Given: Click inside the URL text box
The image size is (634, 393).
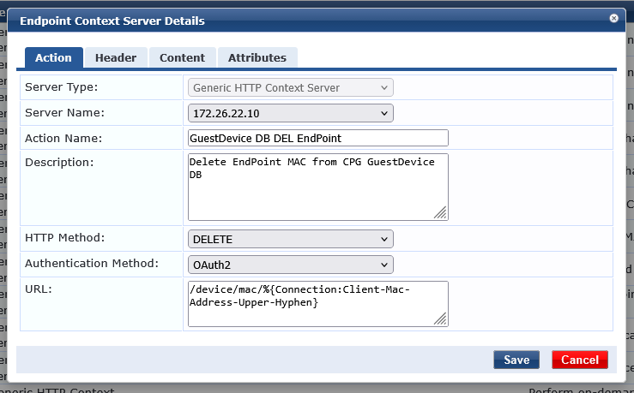Looking at the screenshot, I should pyautogui.click(x=317, y=304).
